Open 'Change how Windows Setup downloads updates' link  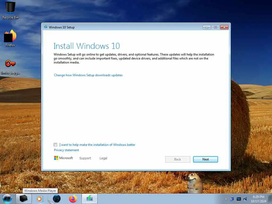88,75
